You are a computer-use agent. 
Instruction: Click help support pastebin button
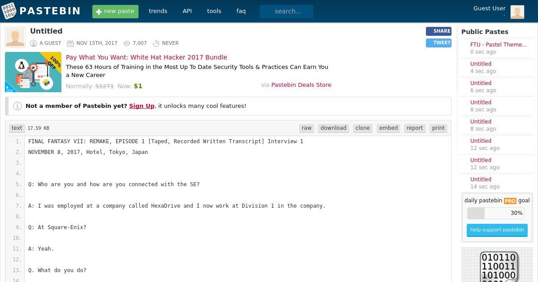(497, 230)
